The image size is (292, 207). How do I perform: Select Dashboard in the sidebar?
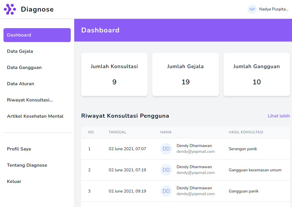(37, 35)
